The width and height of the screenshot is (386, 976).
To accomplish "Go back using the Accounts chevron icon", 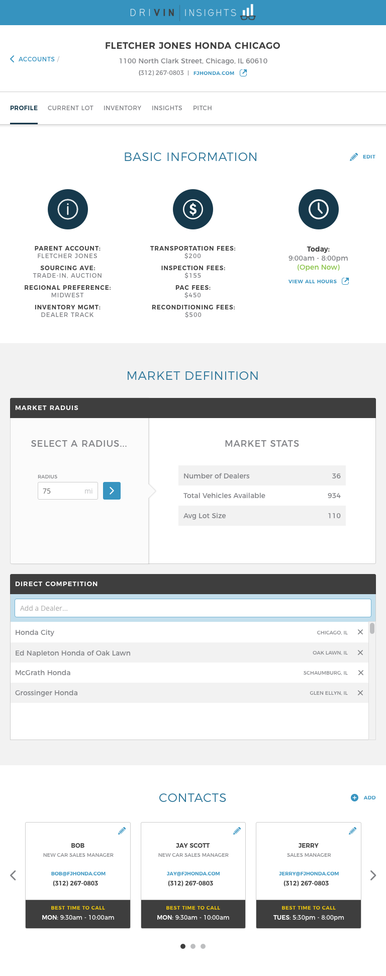I will tap(12, 59).
